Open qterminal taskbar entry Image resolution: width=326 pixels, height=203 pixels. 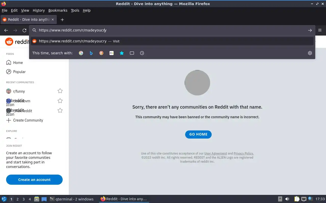coord(72,199)
